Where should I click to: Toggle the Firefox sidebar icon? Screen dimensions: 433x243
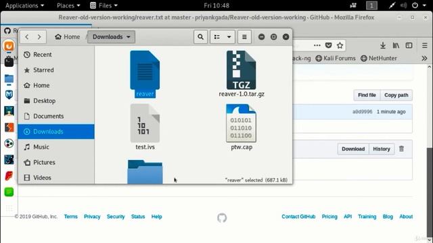(x=409, y=45)
